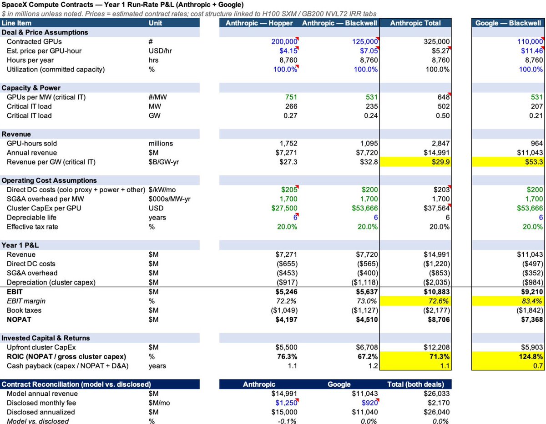Click the $9,210 EBIT cell
This screenshot has height=424, width=546.
[x=531, y=292]
